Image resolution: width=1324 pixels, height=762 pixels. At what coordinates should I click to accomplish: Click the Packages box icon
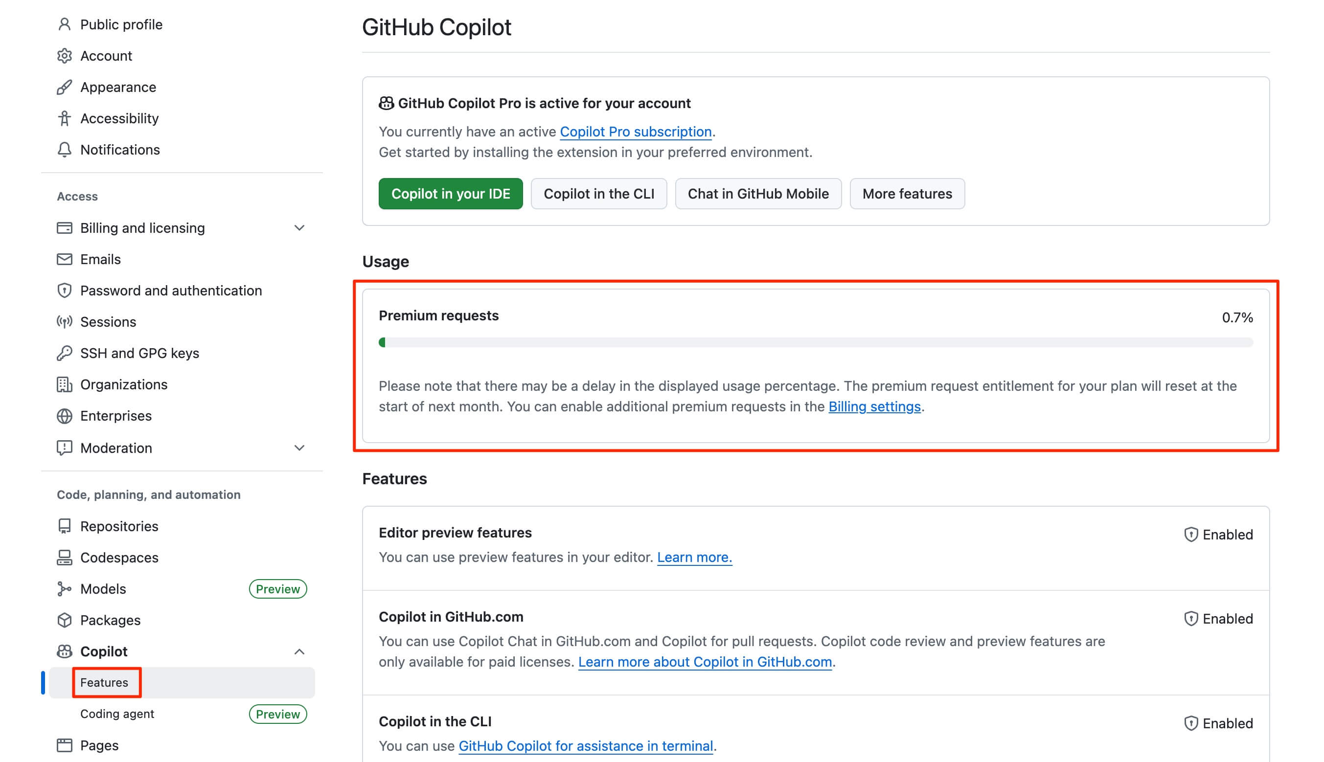(x=65, y=620)
